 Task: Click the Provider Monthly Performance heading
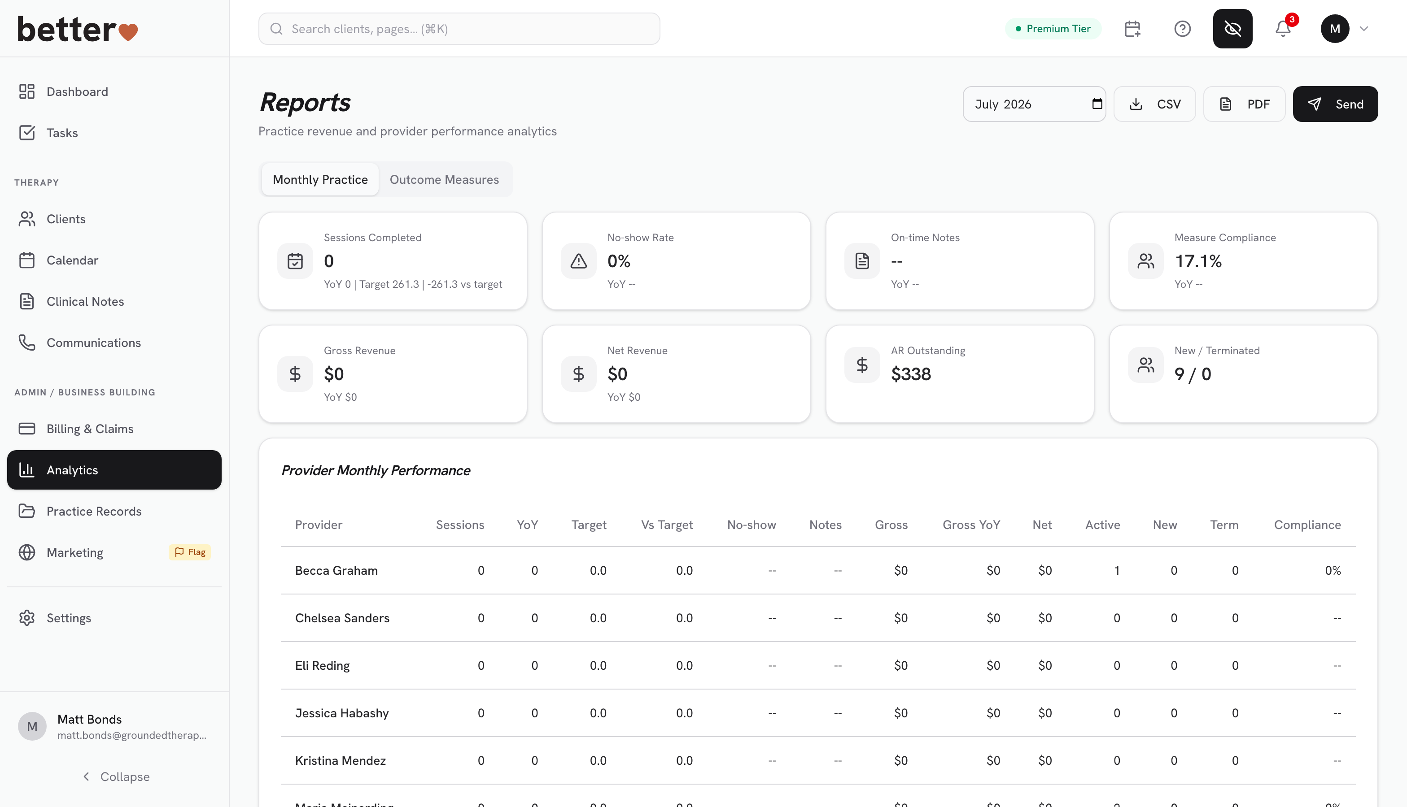[x=376, y=471]
